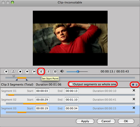
Task: Stop the video with the stop button
Action: [x=20, y=71]
